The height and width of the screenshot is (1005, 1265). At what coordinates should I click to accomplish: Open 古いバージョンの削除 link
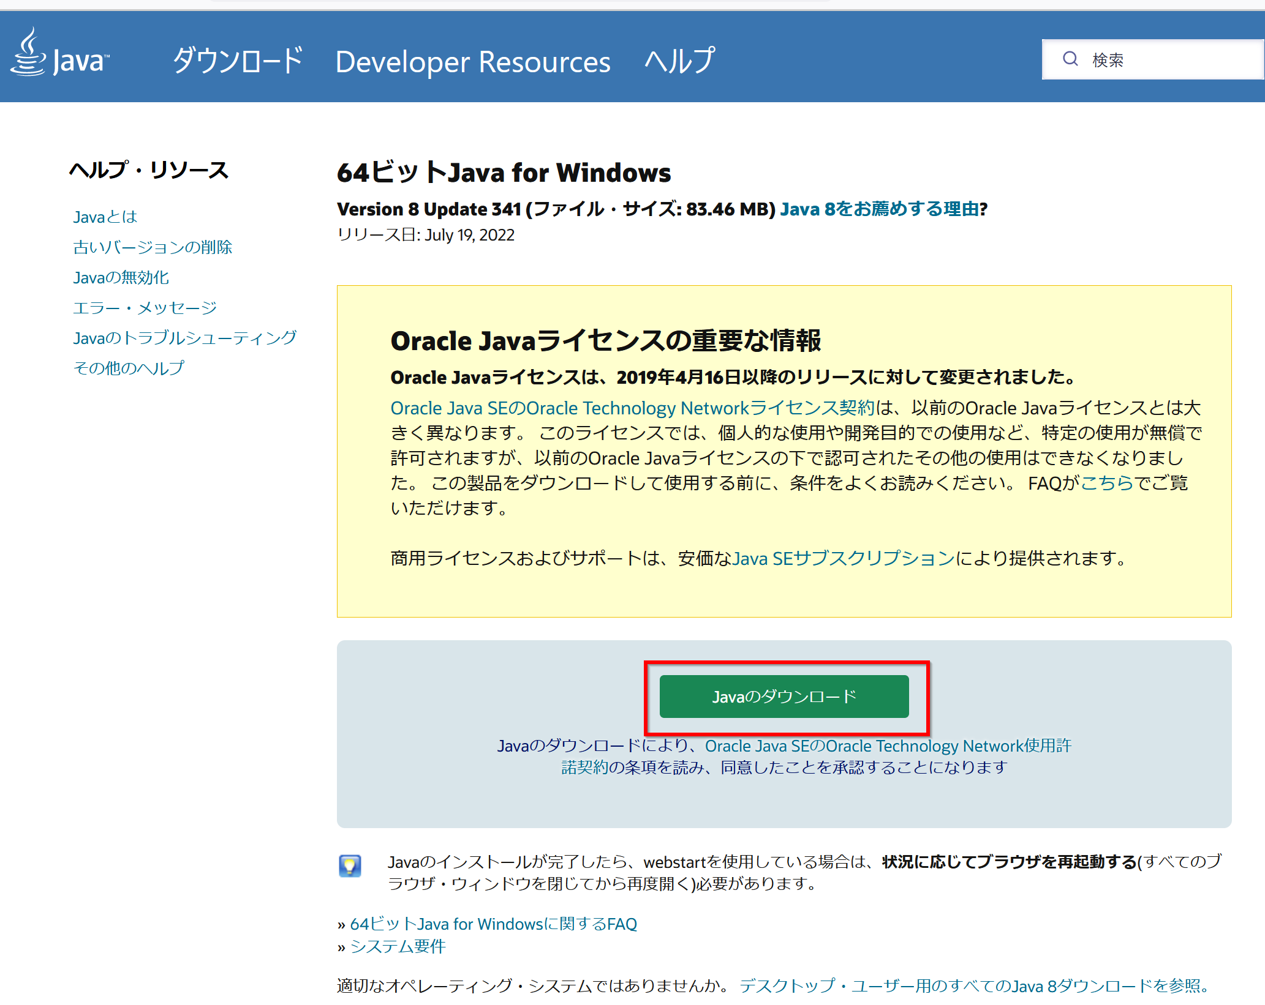153,247
